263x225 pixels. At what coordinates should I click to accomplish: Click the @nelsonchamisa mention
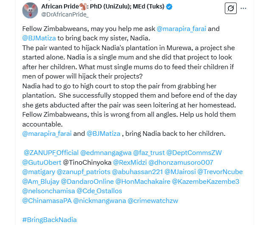[48, 191]
